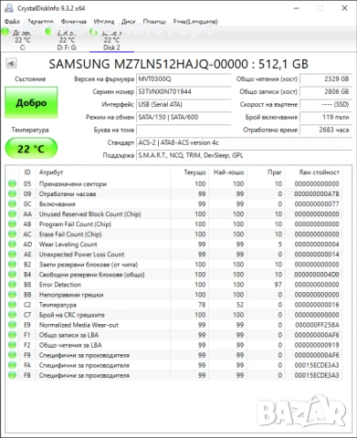Image resolution: width=357 pixels, height=438 pixels.
Task: Click the status circle of attribute B2
Action: pyautogui.click(x=12, y=265)
